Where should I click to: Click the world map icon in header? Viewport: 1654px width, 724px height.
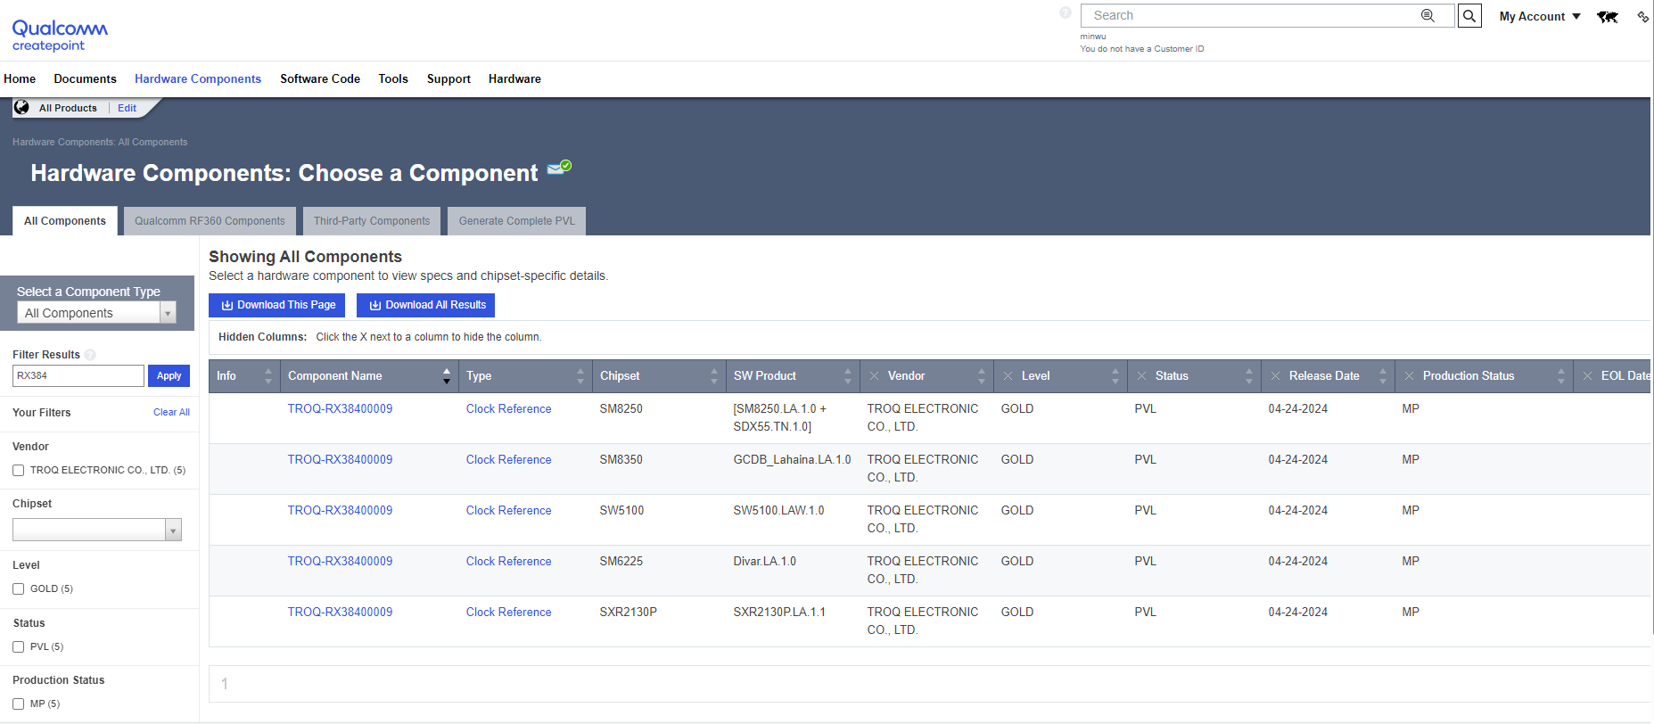(x=1607, y=17)
